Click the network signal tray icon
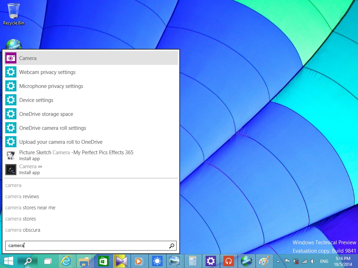This screenshot has height=268, width=358. click(304, 261)
